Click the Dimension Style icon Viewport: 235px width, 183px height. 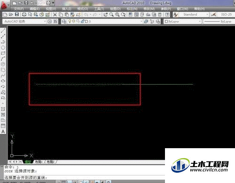tap(213, 15)
